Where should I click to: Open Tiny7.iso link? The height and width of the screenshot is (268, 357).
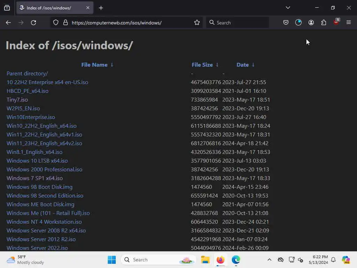click(x=17, y=100)
